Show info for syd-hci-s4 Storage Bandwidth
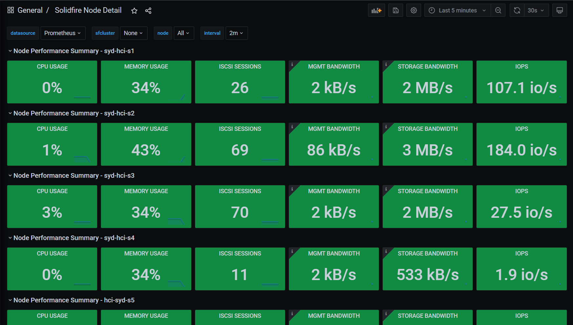The image size is (573, 325). click(x=386, y=251)
